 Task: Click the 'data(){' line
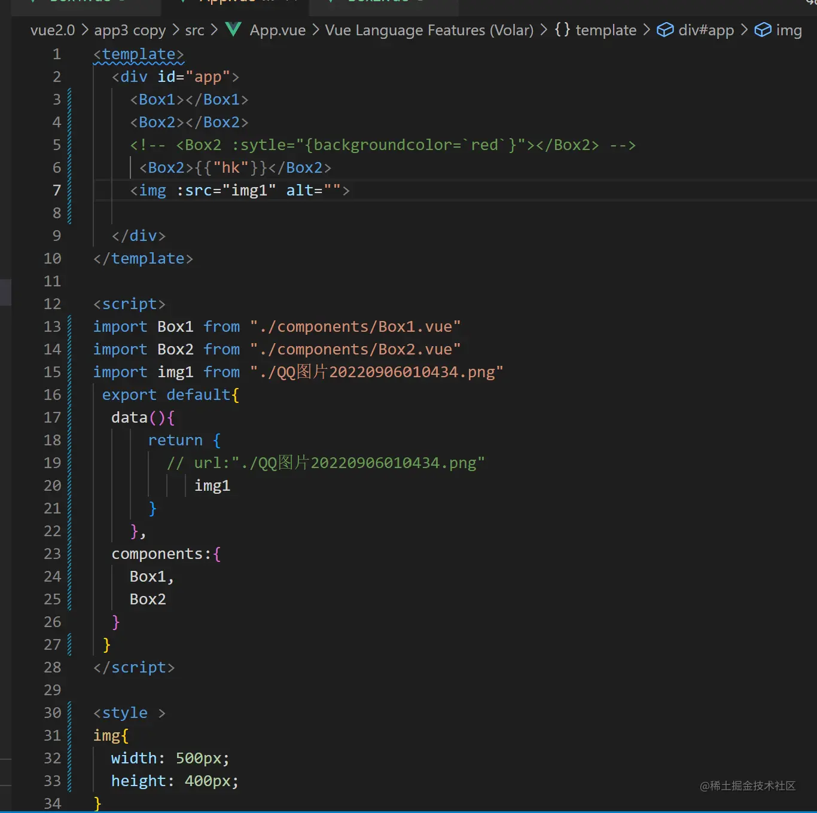click(x=143, y=418)
